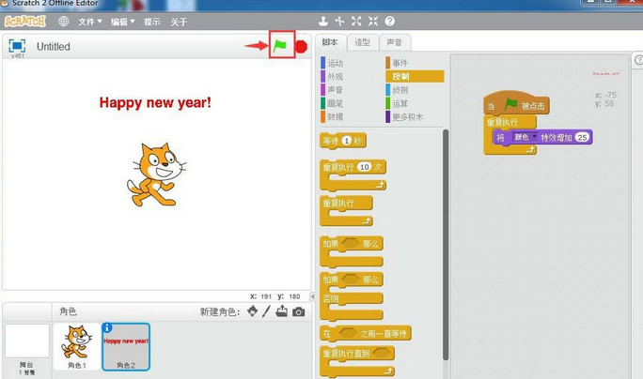Click the globe language icon
This screenshot has height=379, width=643.
(64, 21)
